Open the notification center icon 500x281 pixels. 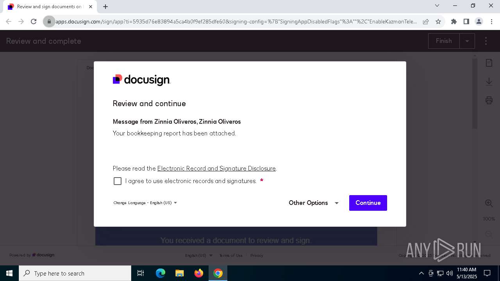(x=487, y=273)
